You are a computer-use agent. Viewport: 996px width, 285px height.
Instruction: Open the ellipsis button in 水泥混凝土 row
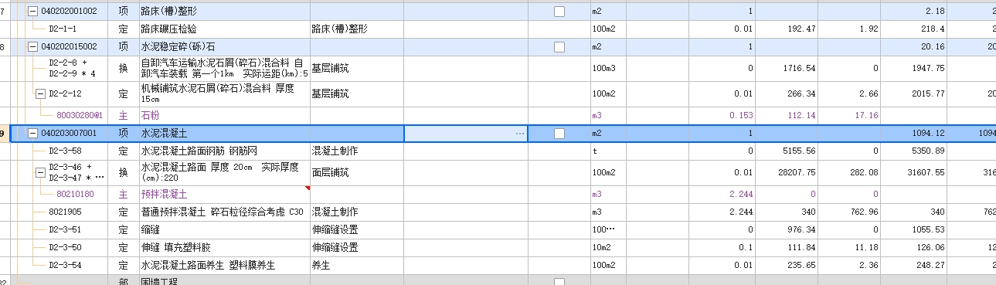tap(519, 134)
